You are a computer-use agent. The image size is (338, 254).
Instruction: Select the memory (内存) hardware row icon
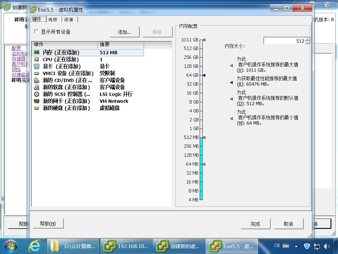tap(37, 52)
